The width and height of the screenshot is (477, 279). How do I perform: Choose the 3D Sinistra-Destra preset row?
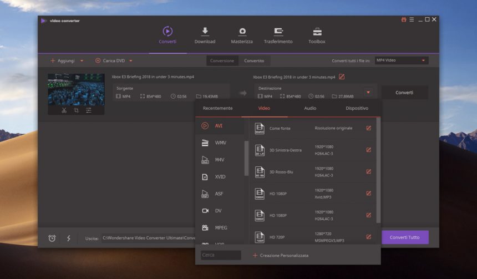pyautogui.click(x=313, y=150)
